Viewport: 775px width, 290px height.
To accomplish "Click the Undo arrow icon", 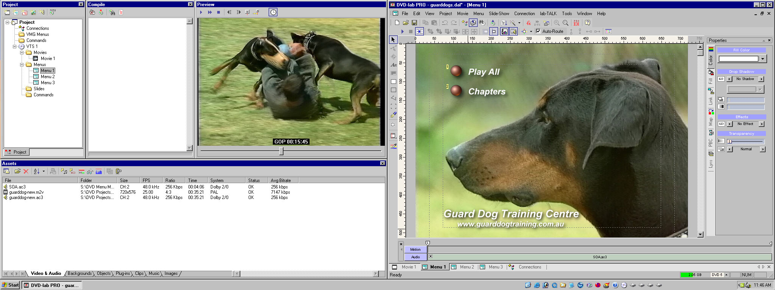I will 445,23.
